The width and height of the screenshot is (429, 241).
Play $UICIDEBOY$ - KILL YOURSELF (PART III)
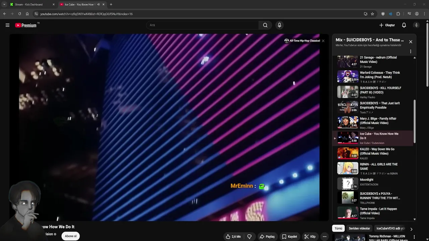[x=373, y=92]
